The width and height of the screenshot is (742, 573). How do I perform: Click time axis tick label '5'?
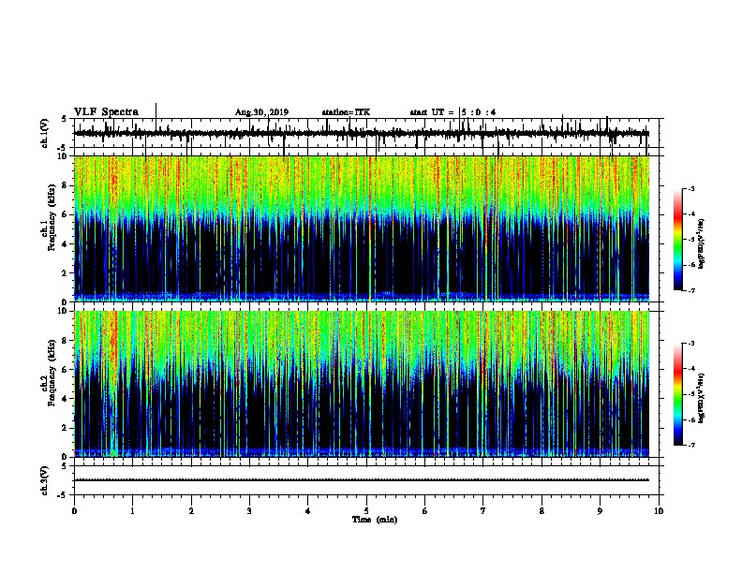pos(366,511)
